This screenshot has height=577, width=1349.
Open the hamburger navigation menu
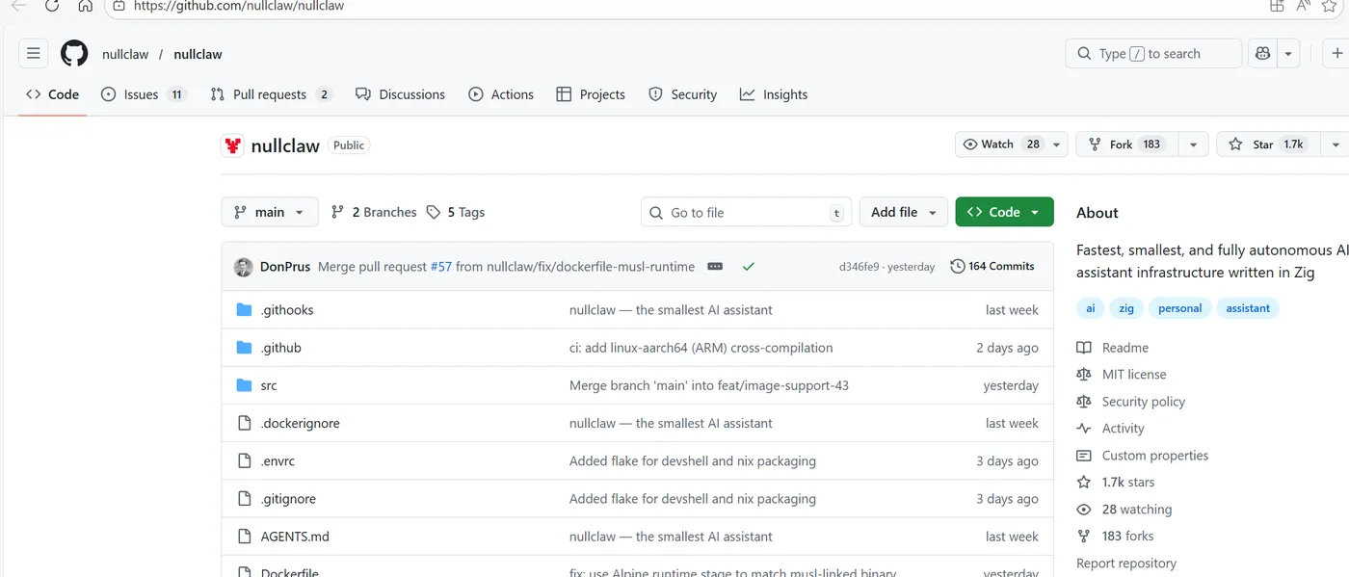34,54
